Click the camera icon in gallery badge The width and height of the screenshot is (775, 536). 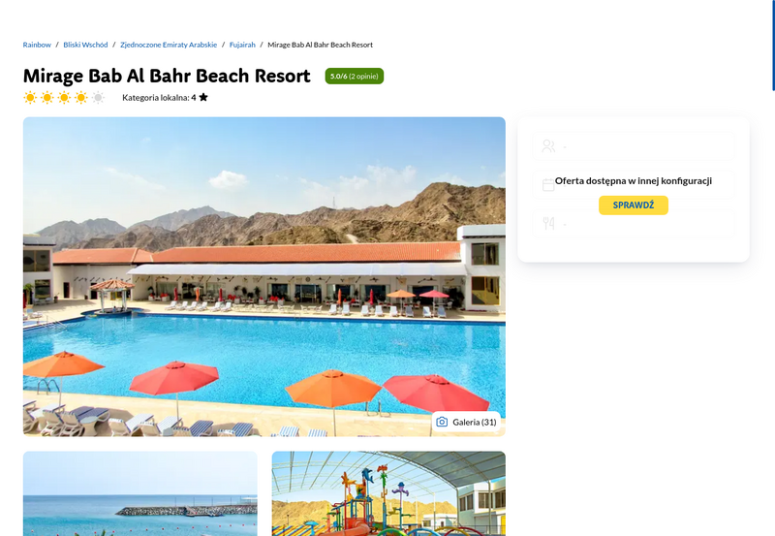442,422
